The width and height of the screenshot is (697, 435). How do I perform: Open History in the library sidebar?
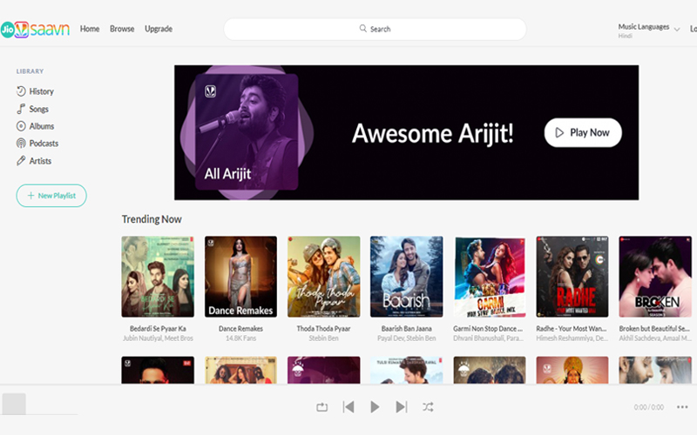(40, 91)
